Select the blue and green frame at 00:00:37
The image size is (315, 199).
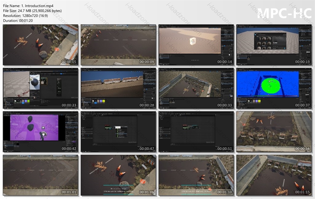point(274,88)
